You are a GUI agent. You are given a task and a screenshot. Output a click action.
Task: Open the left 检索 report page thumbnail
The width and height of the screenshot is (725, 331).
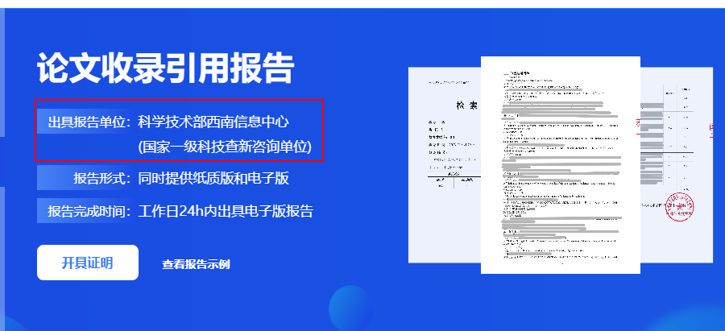(445, 165)
